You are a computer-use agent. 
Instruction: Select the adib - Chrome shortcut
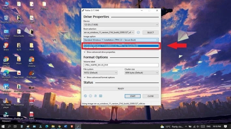pyautogui.click(x=32, y=62)
